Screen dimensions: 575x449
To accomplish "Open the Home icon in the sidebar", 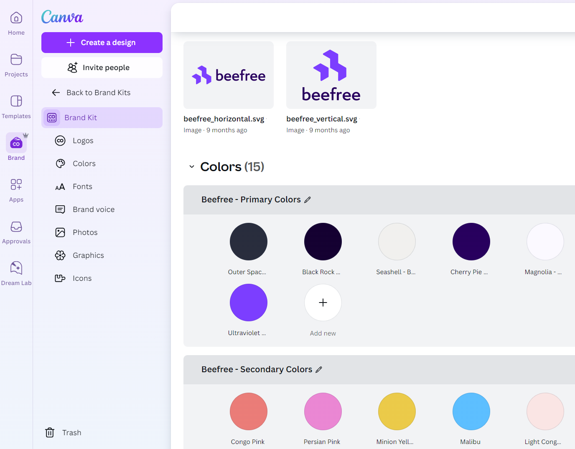I will (16, 18).
